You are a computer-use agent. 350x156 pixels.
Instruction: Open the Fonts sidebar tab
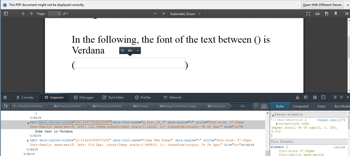321,106
